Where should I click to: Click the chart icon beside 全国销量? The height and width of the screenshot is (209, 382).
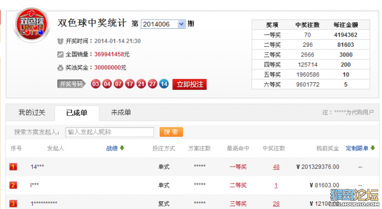point(60,54)
